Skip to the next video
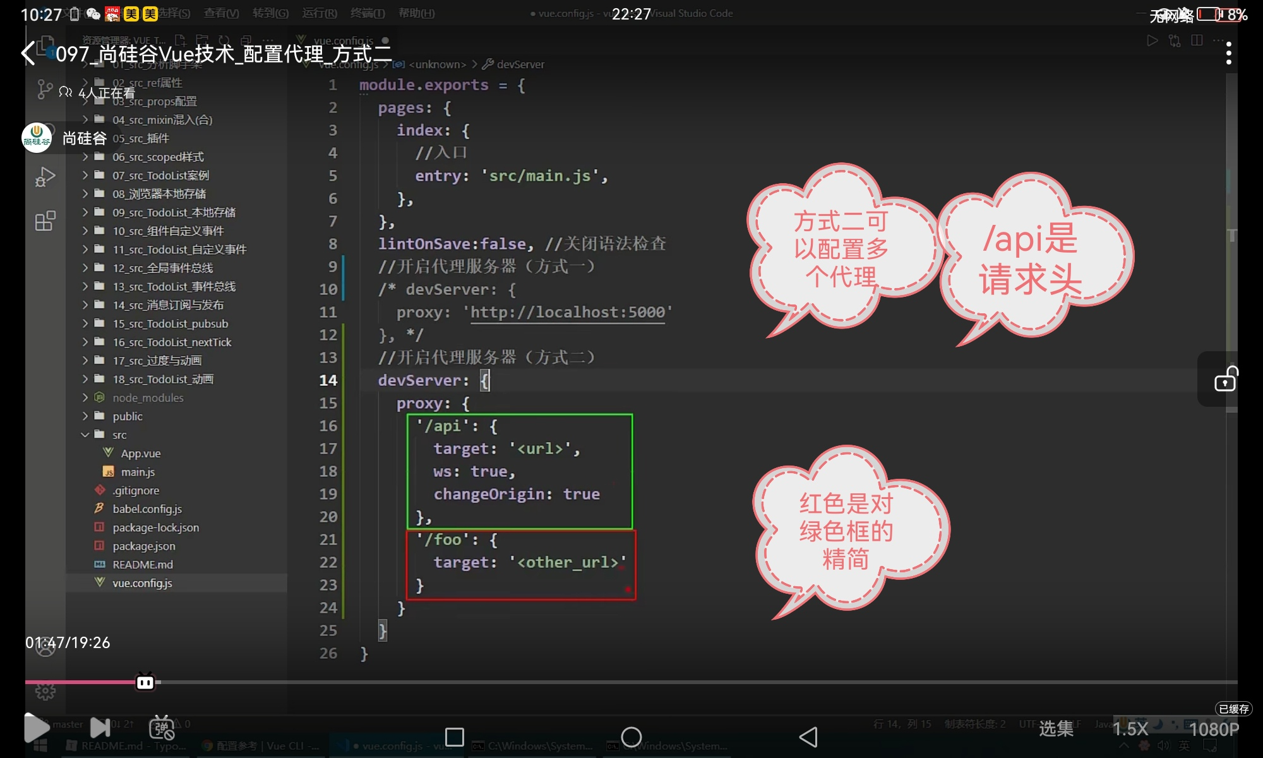This screenshot has width=1263, height=758. 100,728
